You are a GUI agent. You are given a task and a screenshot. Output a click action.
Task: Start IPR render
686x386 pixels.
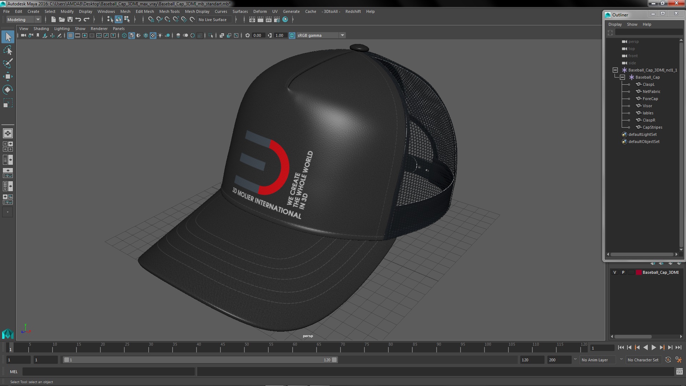[269, 20]
